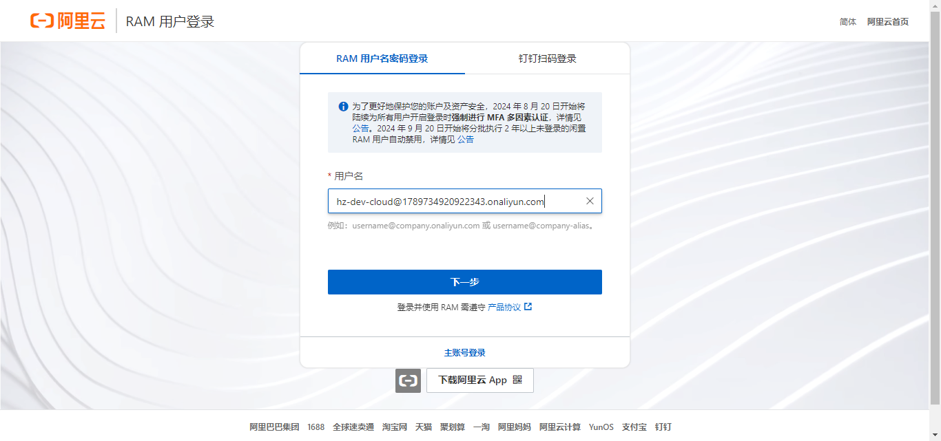941x441 pixels.
Task: Click QR code icon on download button
Action: click(x=517, y=380)
